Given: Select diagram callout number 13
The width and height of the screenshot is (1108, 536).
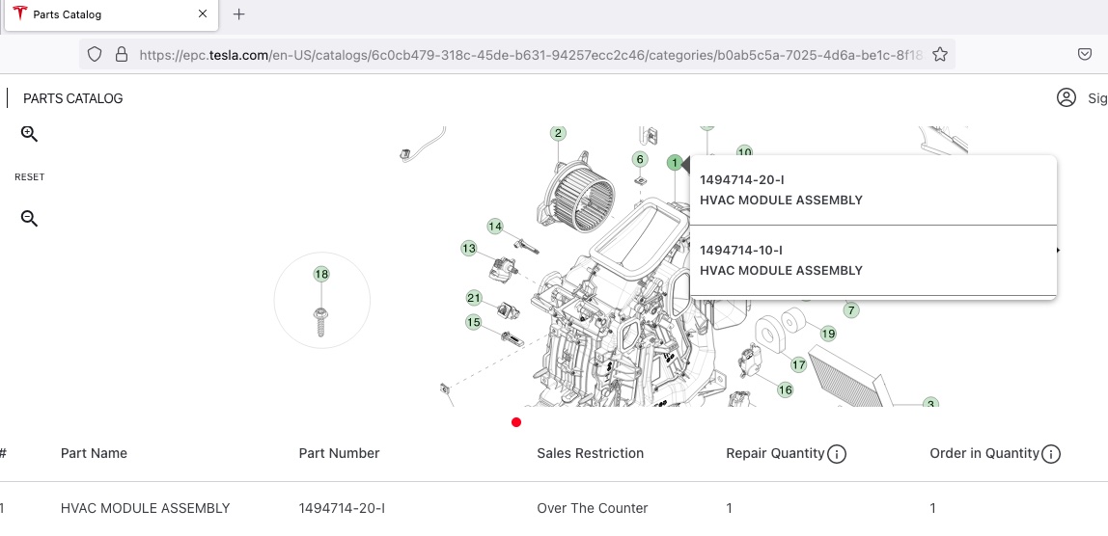Looking at the screenshot, I should (x=468, y=249).
